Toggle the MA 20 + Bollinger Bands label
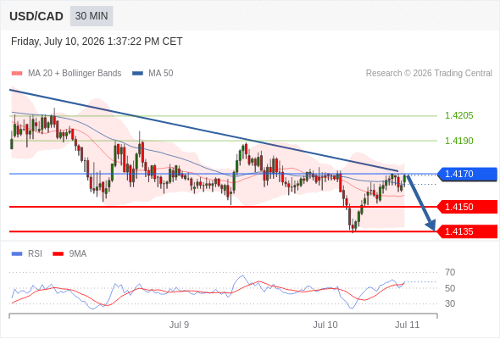The height and width of the screenshot is (339, 500). point(75,74)
